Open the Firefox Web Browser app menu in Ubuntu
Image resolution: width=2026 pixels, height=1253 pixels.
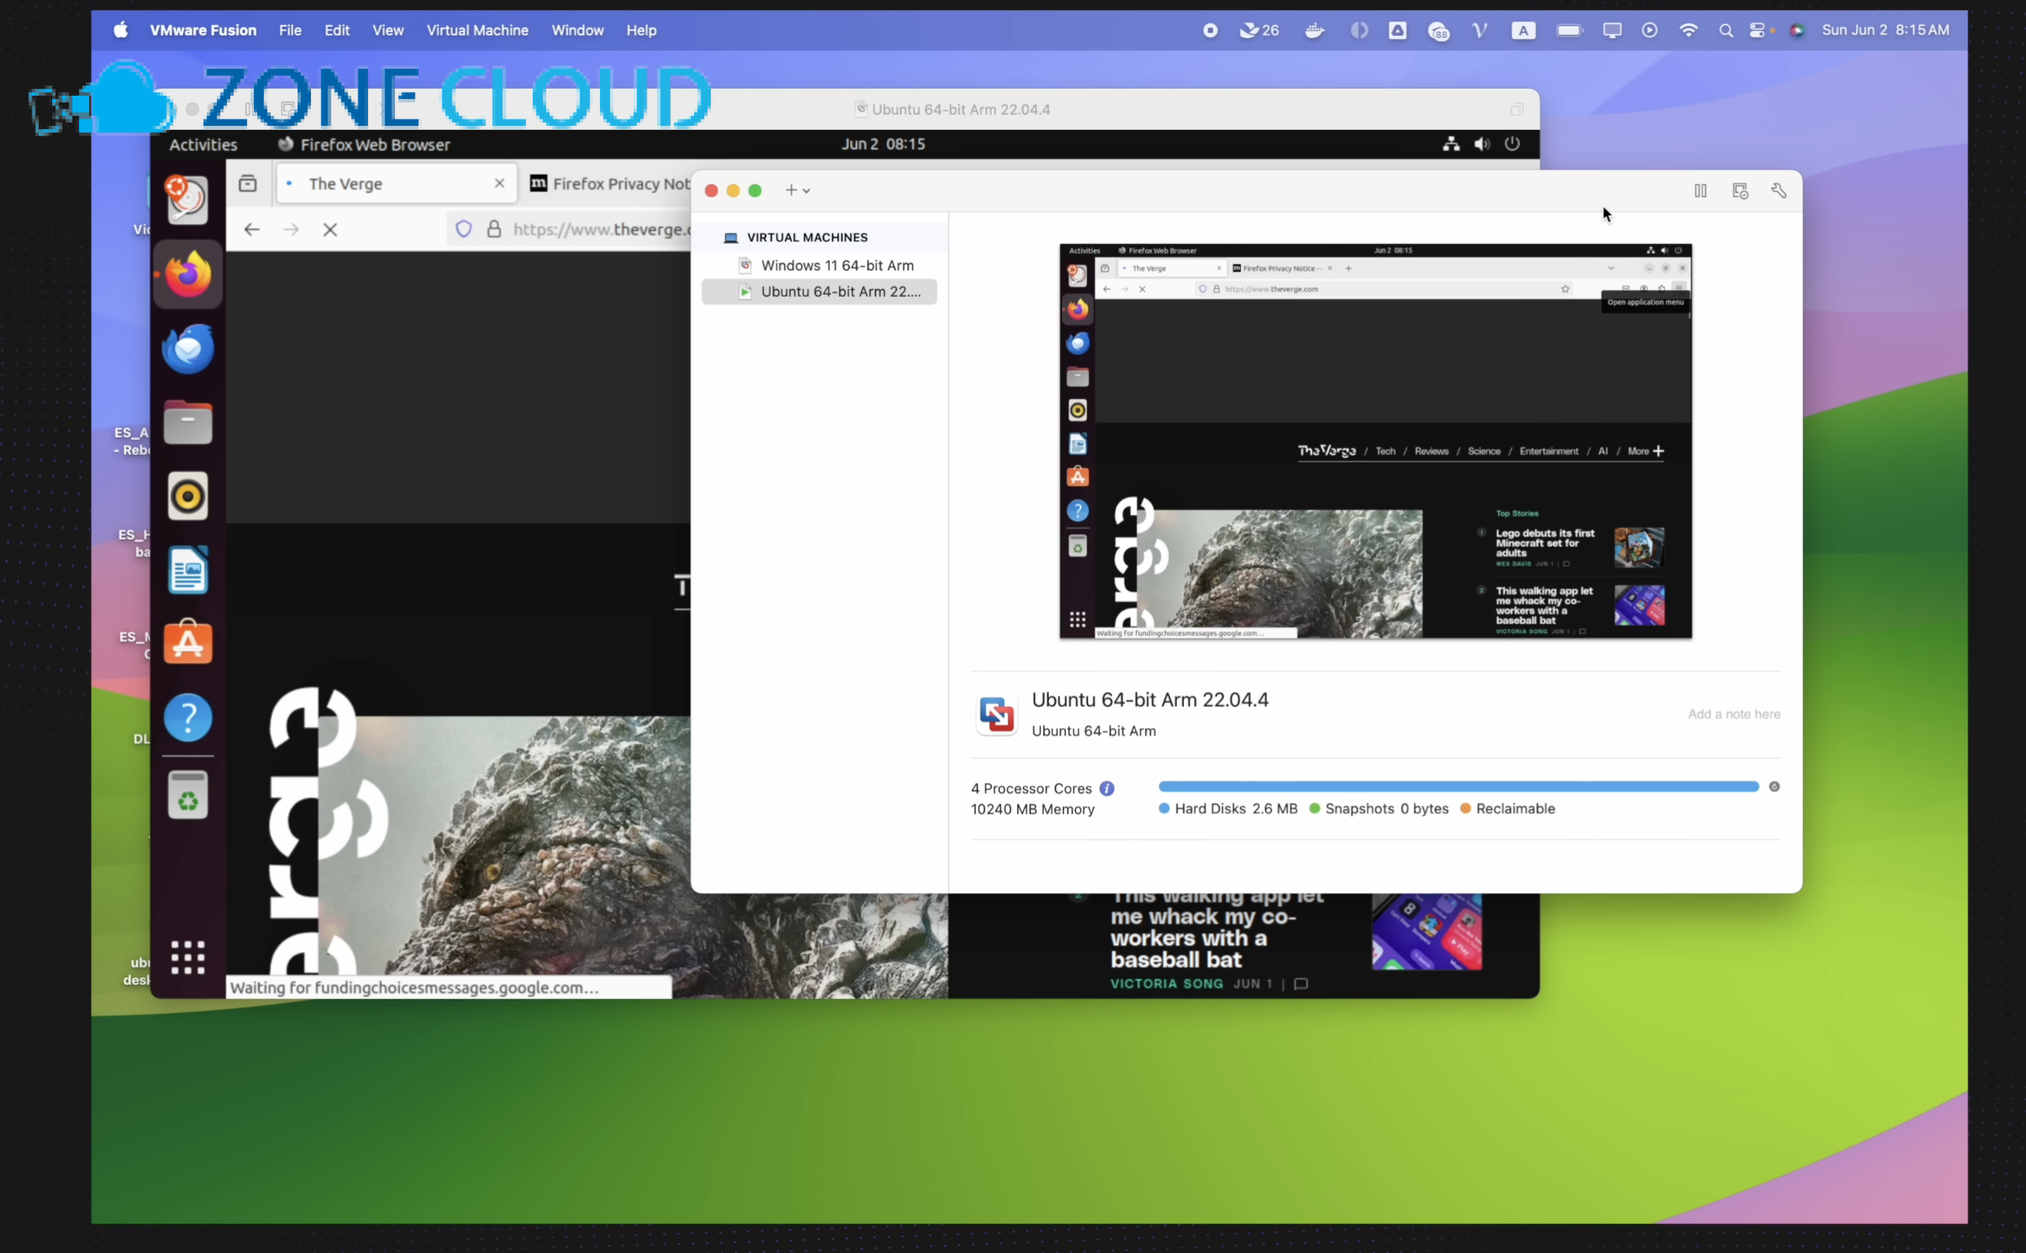click(364, 144)
